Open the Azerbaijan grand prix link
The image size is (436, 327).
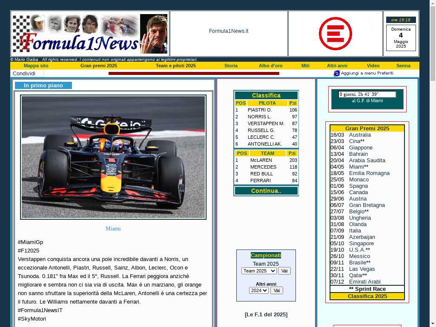[362, 237]
